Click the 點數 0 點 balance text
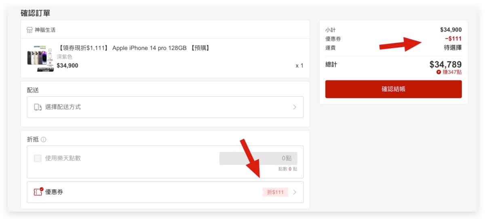This screenshot has width=485, height=219. coord(288,169)
